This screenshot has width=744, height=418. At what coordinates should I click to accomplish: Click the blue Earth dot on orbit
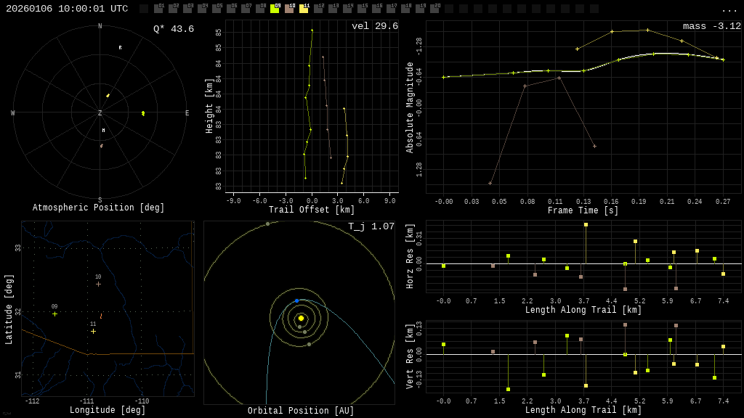(x=296, y=300)
